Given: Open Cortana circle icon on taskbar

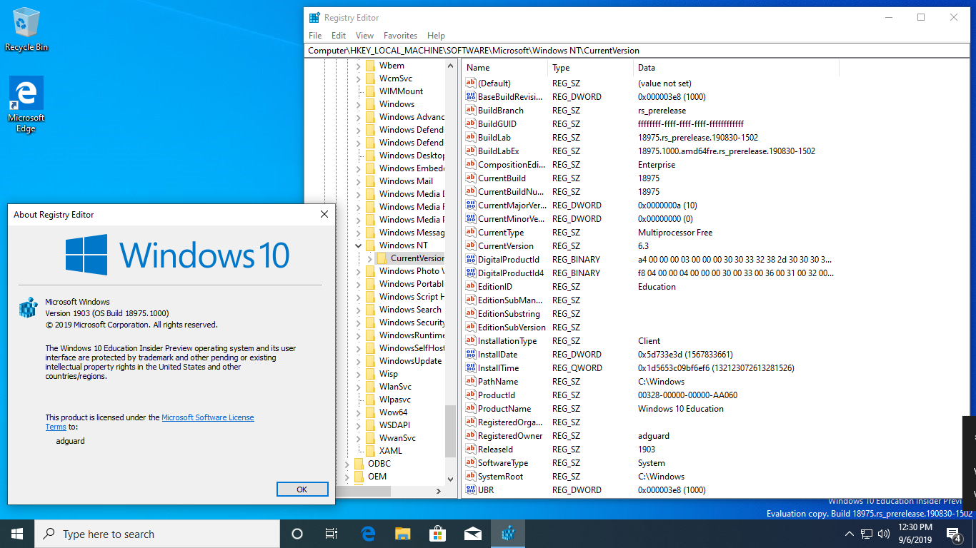Looking at the screenshot, I should pos(297,534).
